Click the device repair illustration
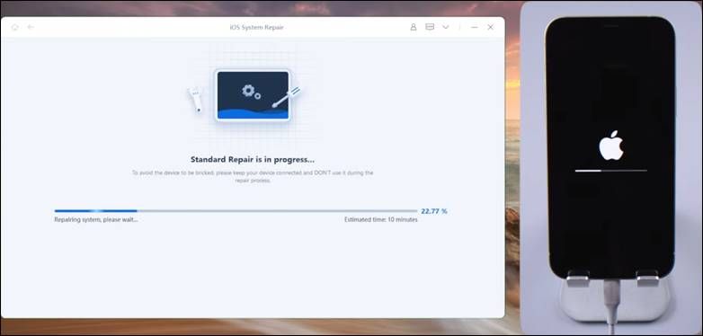 point(253,95)
